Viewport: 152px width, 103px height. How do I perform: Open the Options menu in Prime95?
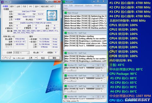pos(89,6)
